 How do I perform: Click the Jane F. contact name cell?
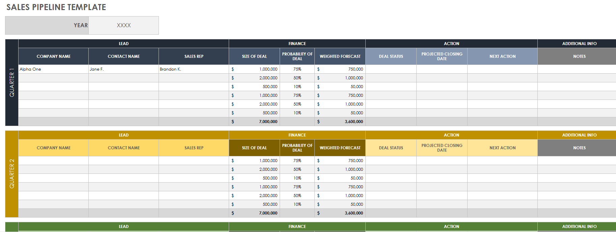(123, 69)
